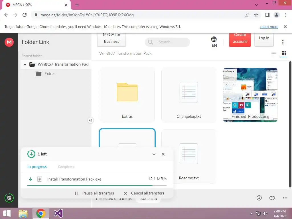Focus the Search field
Image resolution: width=292 pixels, height=219 pixels.
tap(167, 42)
